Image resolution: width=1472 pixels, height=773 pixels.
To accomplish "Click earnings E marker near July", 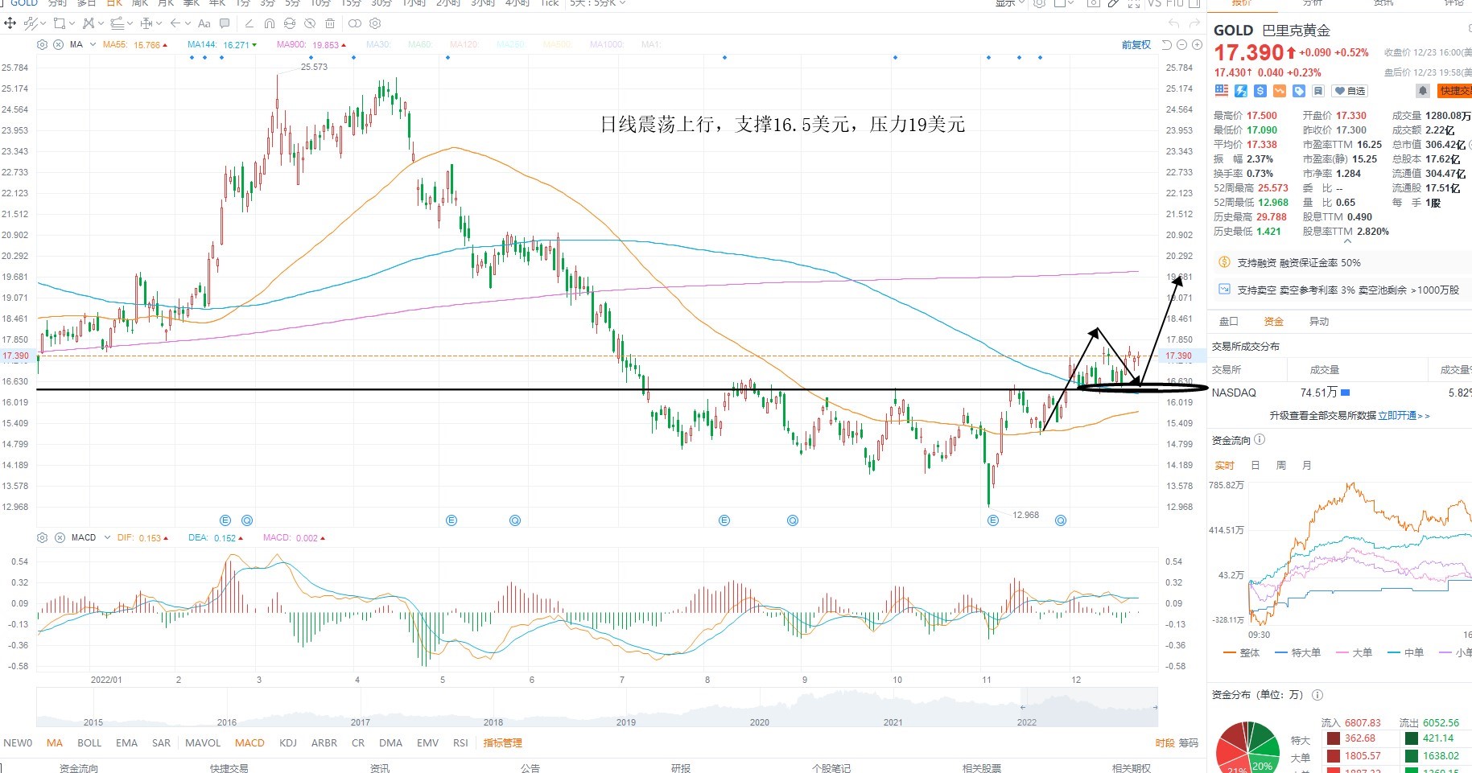I will coord(724,520).
